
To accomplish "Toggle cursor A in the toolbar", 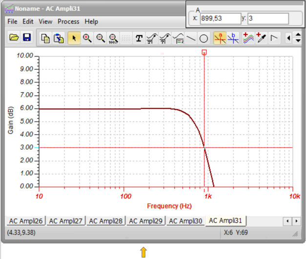I will click(220, 38).
